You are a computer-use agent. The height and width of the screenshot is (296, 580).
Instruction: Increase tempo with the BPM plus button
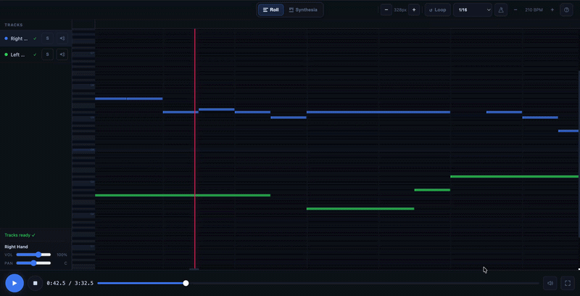pos(552,10)
